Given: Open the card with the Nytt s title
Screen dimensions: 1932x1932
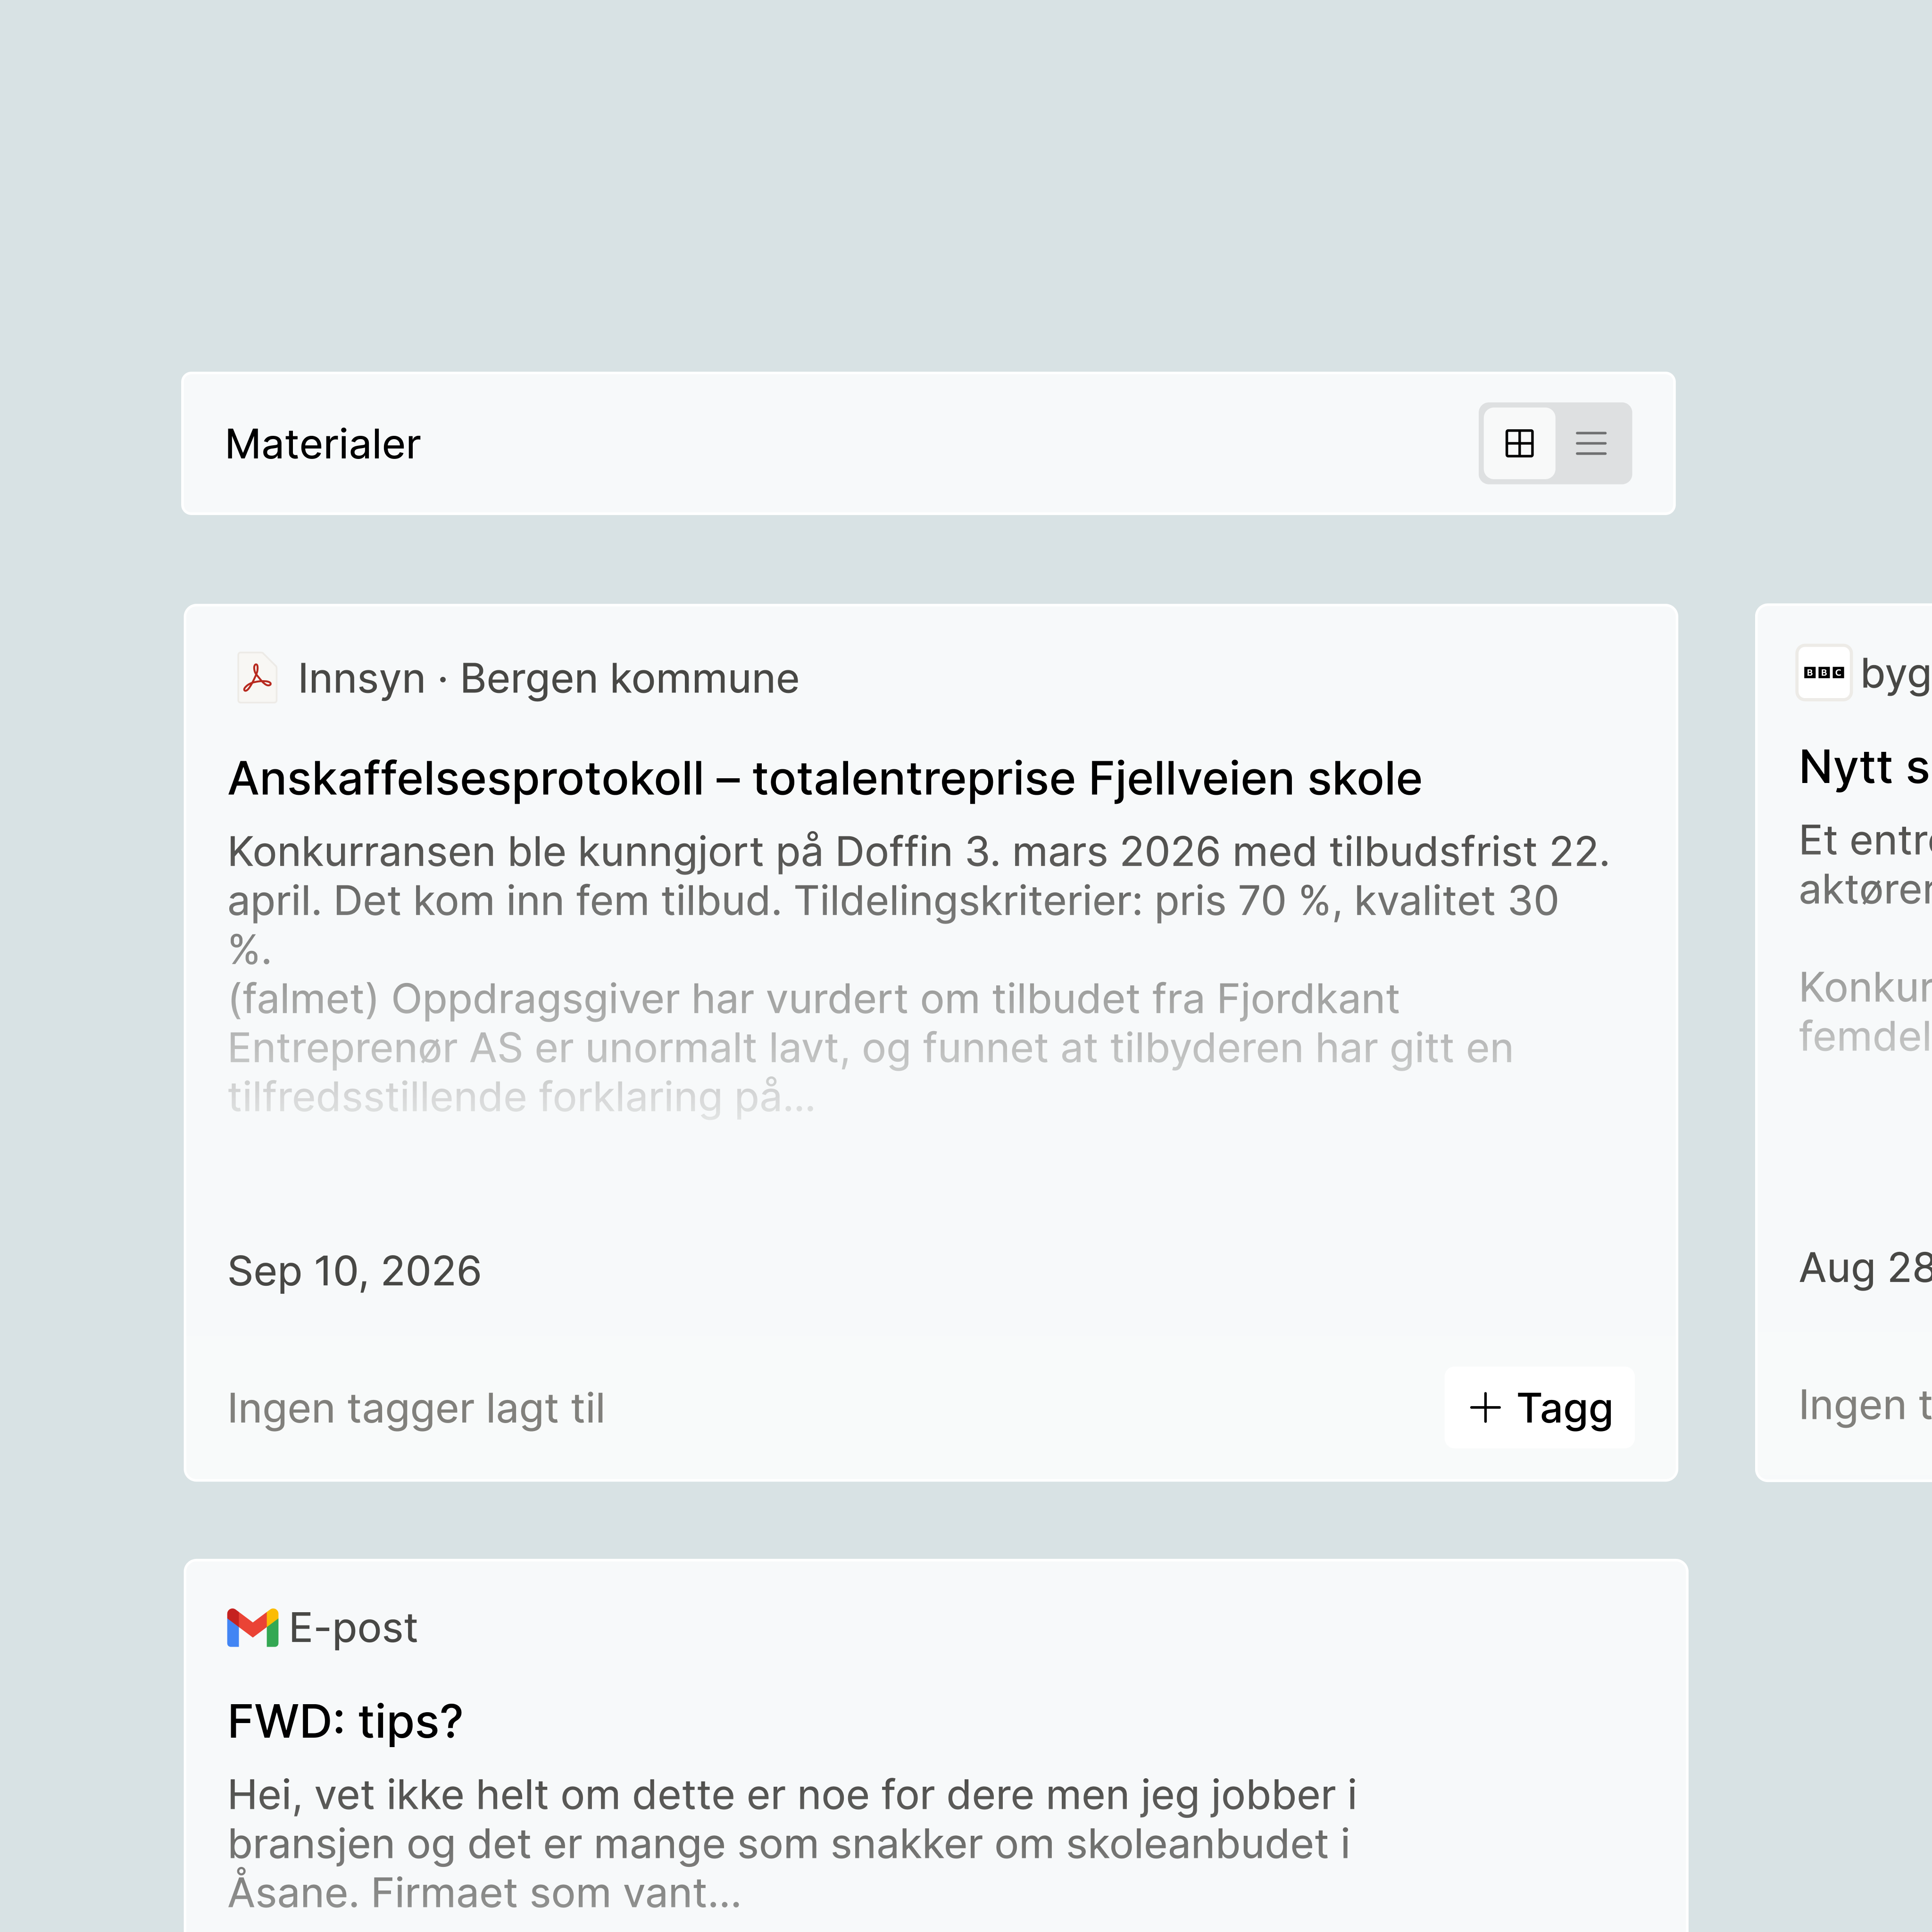Looking at the screenshot, I should pos(1865,767).
